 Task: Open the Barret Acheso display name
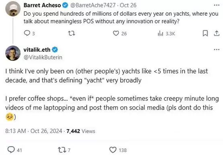click(x=42, y=5)
